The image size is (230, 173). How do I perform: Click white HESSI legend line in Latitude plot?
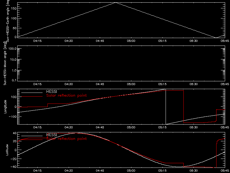[32, 136]
